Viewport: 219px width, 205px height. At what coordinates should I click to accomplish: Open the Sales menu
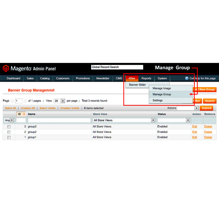pyautogui.click(x=30, y=78)
